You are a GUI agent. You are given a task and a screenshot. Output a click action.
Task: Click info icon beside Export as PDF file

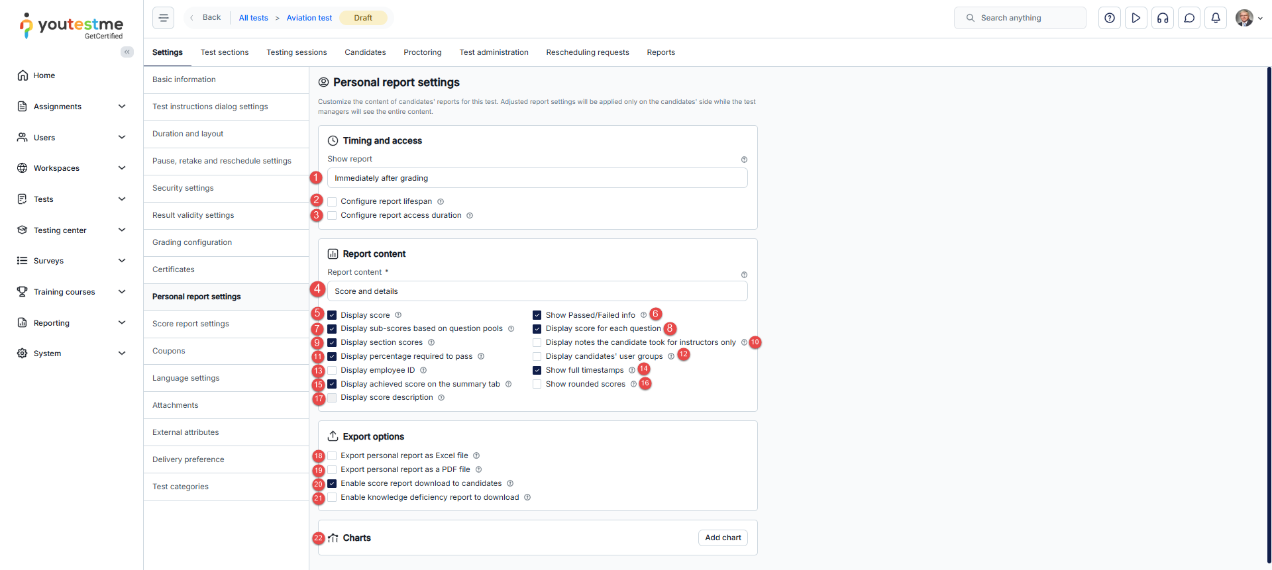[x=478, y=469]
